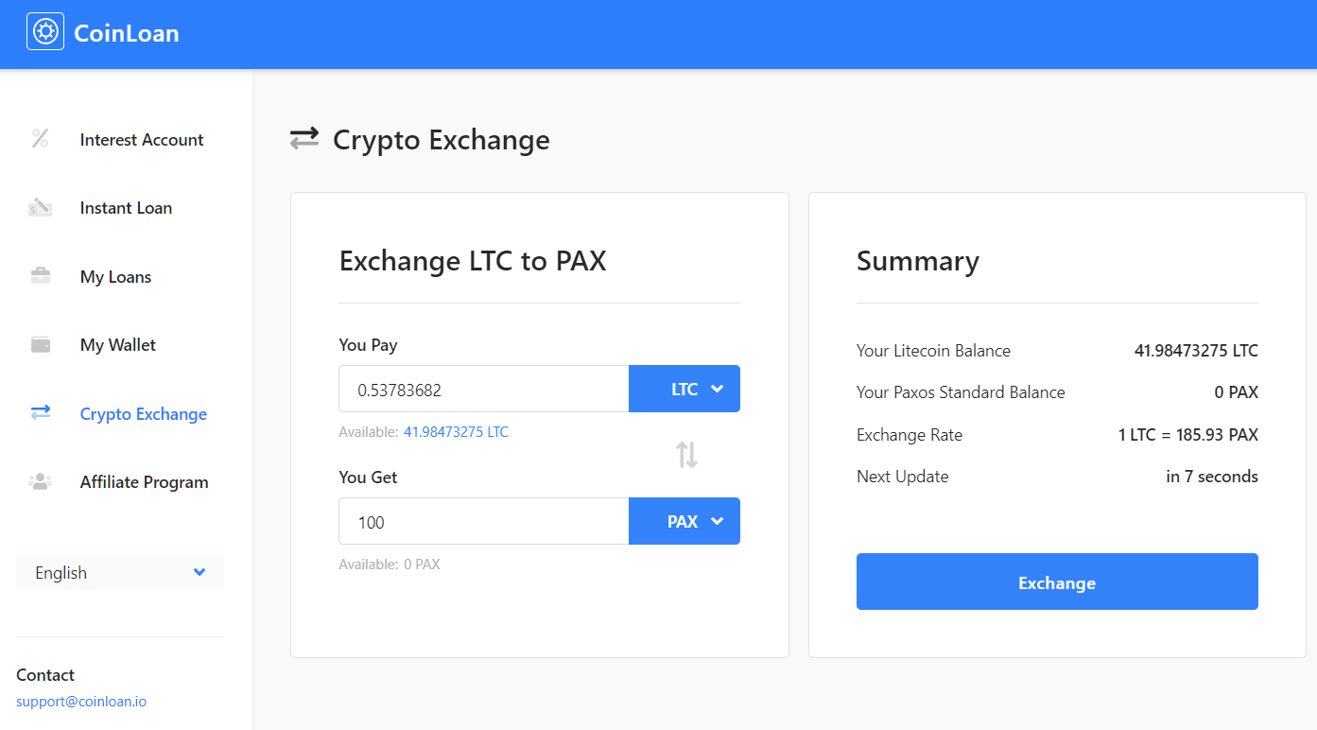The image size is (1317, 730).
Task: Click the Your Litecoin Balance label
Action: coord(933,351)
